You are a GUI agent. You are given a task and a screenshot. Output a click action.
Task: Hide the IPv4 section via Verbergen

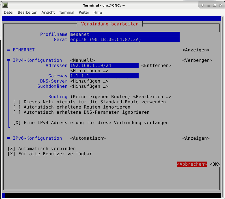[197, 60]
